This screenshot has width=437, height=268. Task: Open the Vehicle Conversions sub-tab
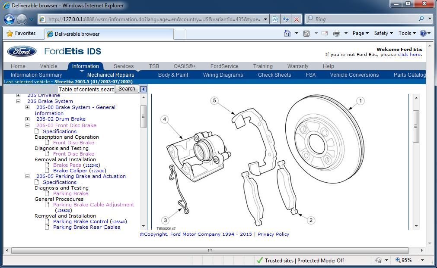tap(354, 75)
